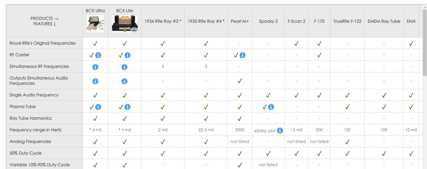Click the info icon beside 40Mhz Unit
Image resolution: width=427 pixels, height=169 pixels.
pyautogui.click(x=280, y=130)
